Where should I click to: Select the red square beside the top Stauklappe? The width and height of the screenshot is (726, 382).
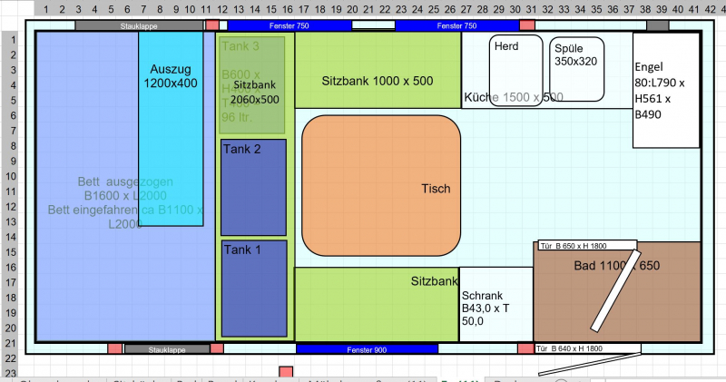[212, 25]
